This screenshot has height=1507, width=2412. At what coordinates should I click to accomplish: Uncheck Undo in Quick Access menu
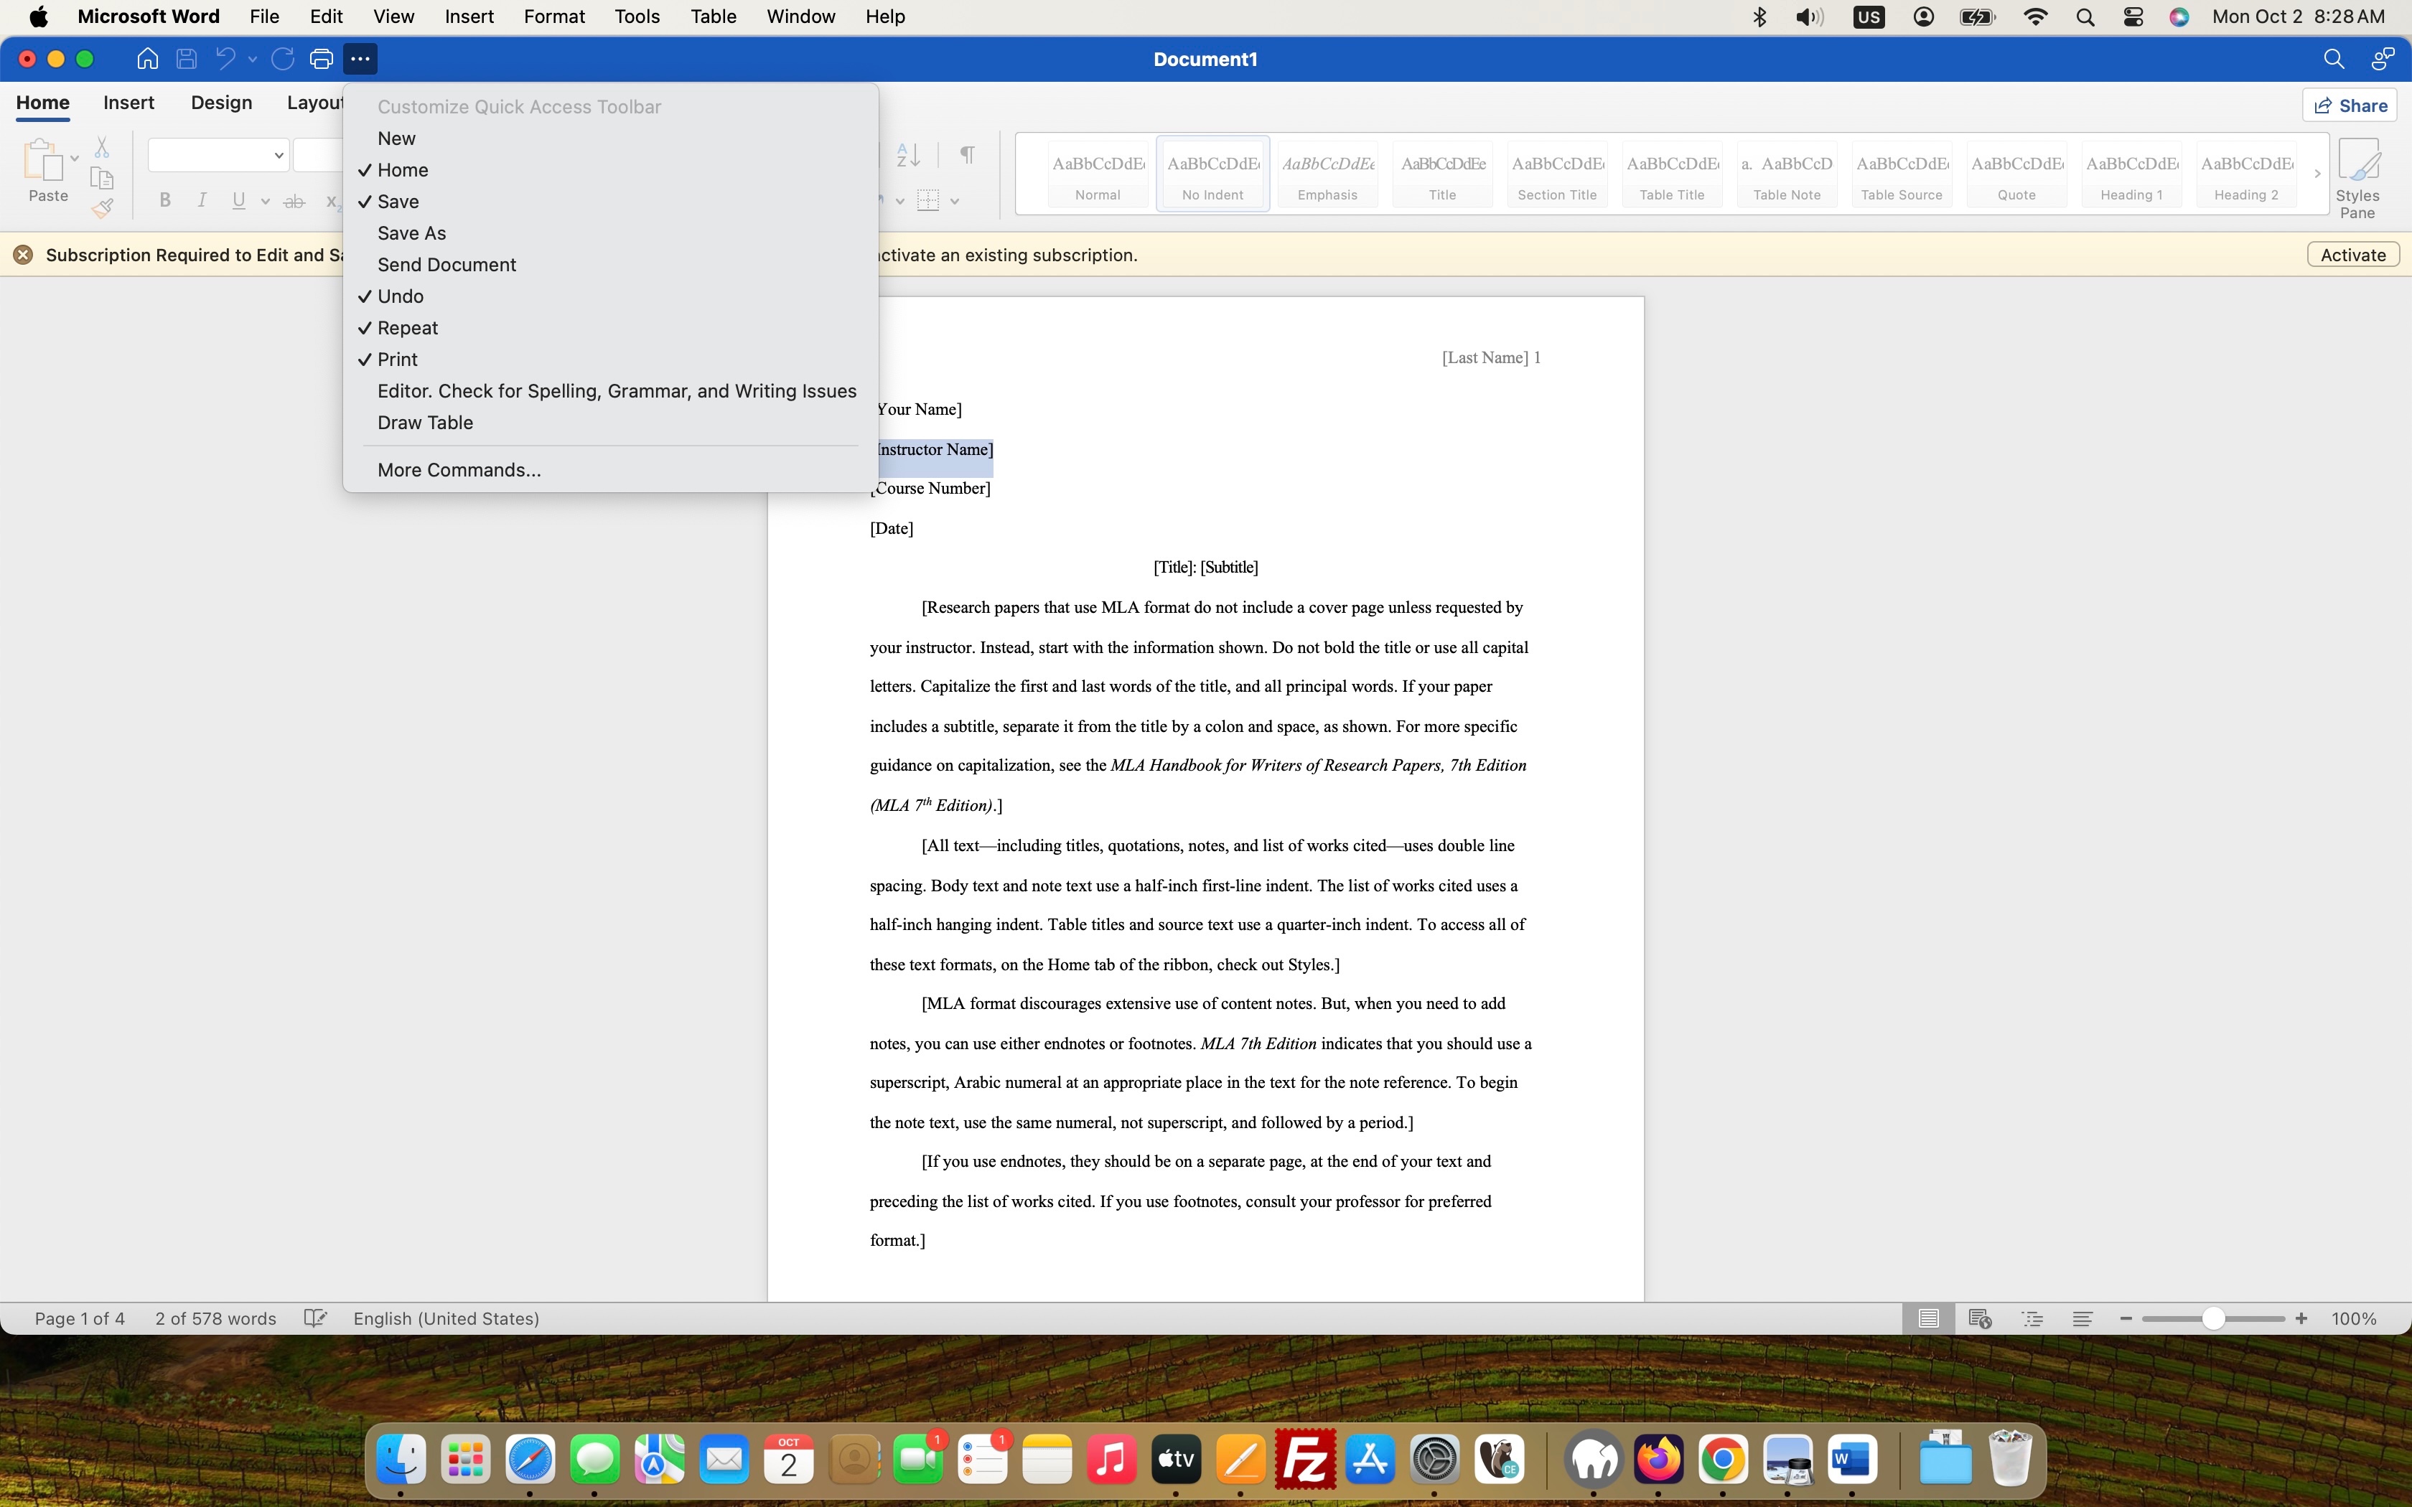(x=401, y=296)
